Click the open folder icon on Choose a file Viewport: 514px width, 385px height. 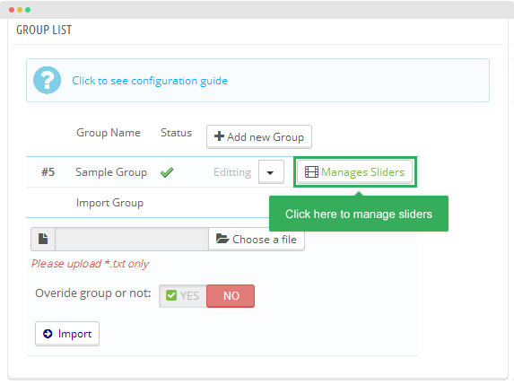222,239
